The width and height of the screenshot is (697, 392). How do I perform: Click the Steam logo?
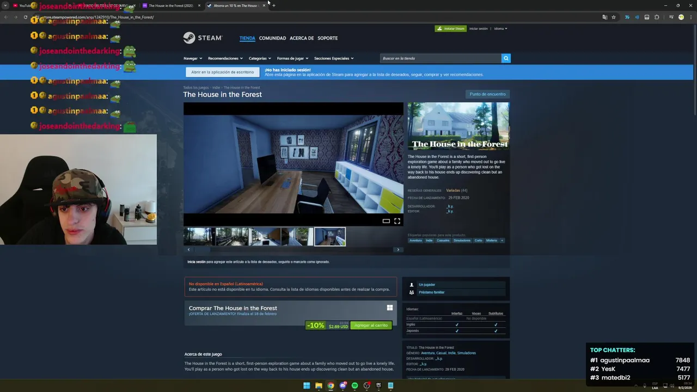tap(203, 38)
